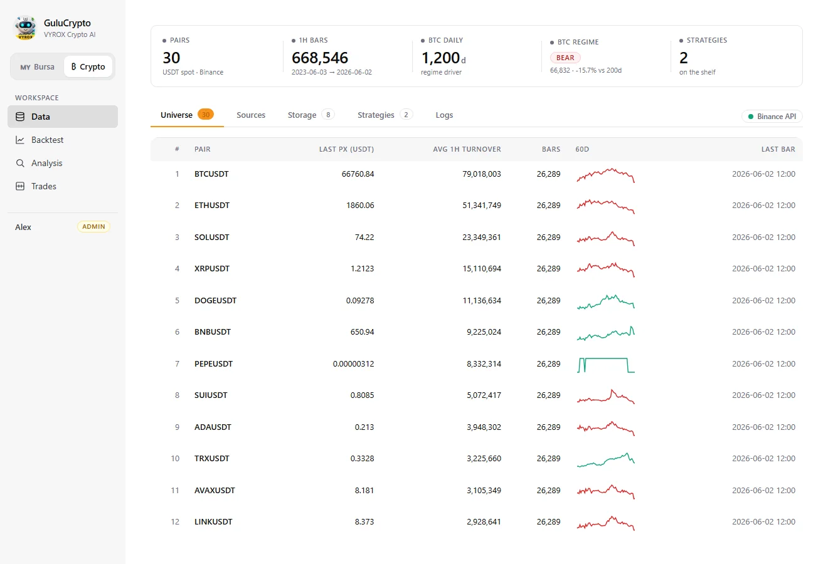Click the Backtest chart icon
The width and height of the screenshot is (828, 564).
click(x=20, y=140)
